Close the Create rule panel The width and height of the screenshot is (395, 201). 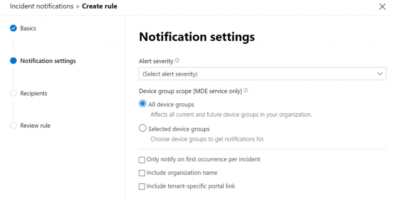coord(382,7)
